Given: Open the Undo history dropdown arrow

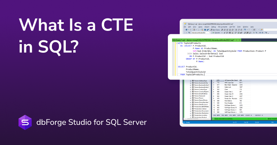Looking at the screenshot, I should pos(247,30).
